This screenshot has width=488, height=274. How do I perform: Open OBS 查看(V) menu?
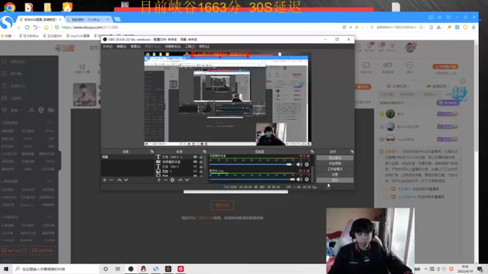[135, 46]
